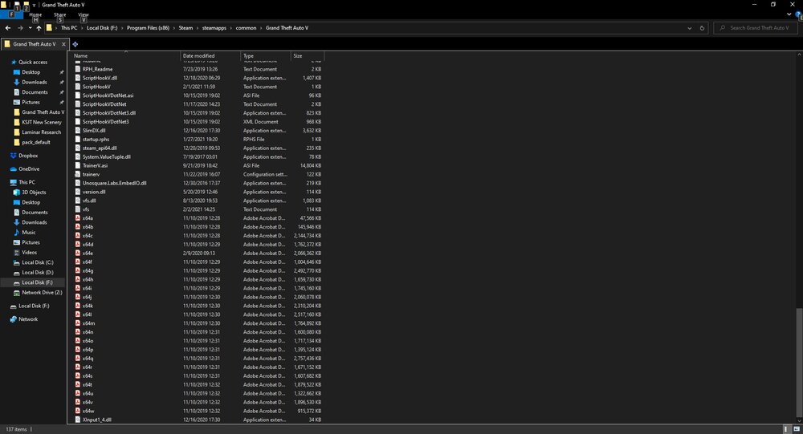803x434 pixels.
Task: Open Videos folder in sidebar
Action: coord(29,253)
